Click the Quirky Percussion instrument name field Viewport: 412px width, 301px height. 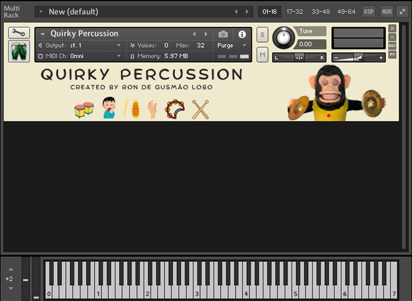(x=85, y=34)
